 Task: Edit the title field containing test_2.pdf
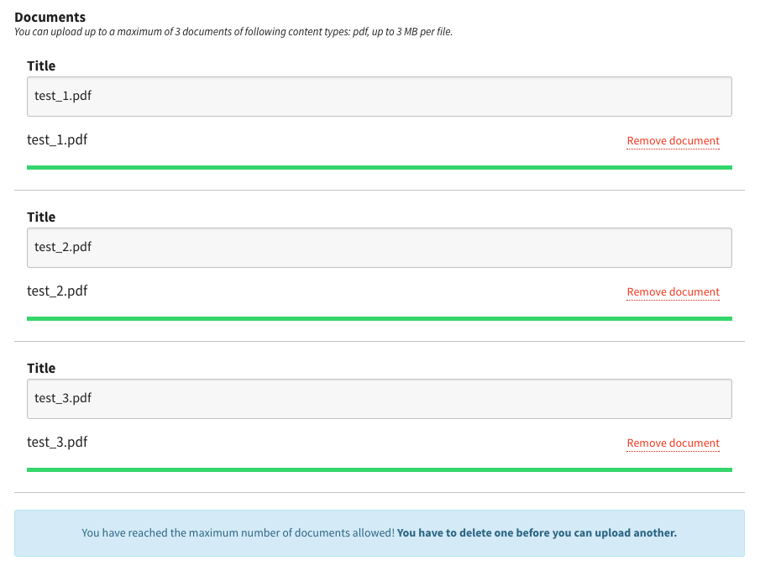tap(379, 248)
